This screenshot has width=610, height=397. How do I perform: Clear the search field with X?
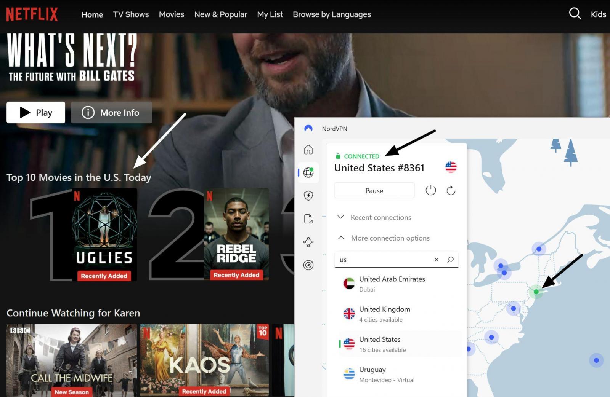click(x=436, y=260)
